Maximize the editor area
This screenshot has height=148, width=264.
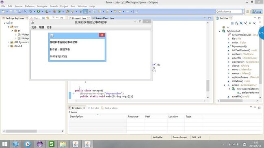click(210, 18)
